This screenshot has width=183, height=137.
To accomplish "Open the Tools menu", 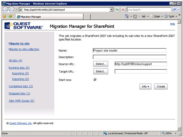I will pyautogui.click(x=171, y=17).
